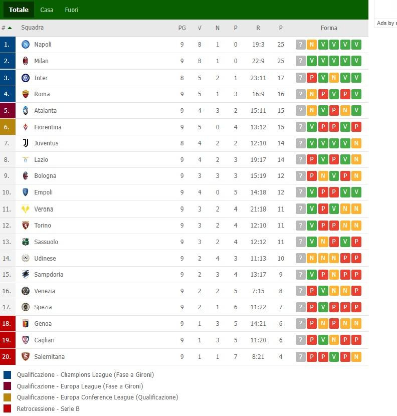Click Inter's red P form badge
The image size is (397, 416).
[312, 78]
